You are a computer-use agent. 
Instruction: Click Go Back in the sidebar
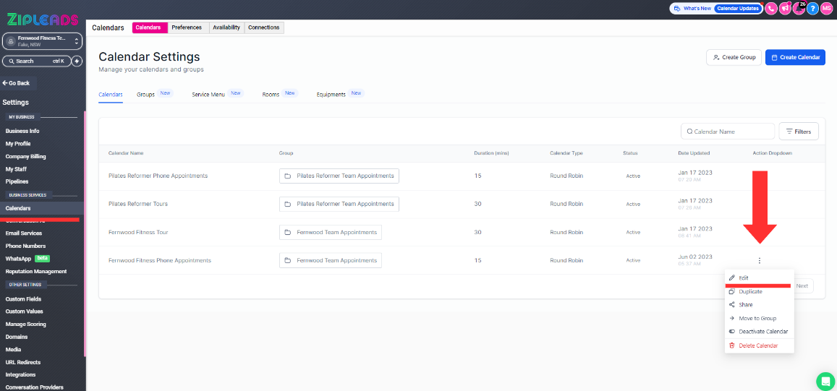[x=17, y=83]
